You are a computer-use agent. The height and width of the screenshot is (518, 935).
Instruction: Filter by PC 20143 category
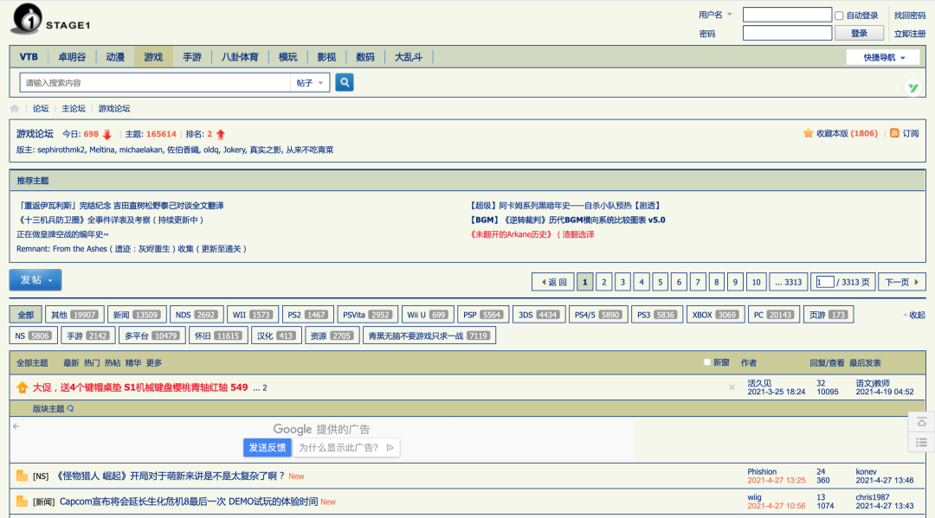click(x=773, y=315)
